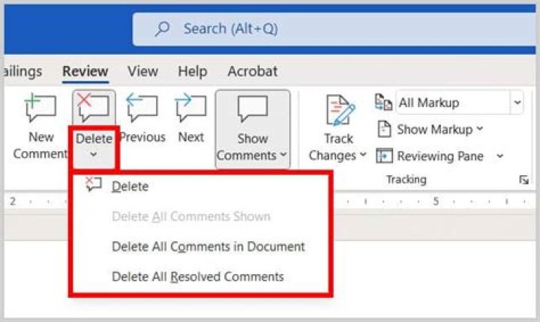Viewport: 540px width, 322px height.
Task: Click the New Comment icon
Action: tap(40, 109)
